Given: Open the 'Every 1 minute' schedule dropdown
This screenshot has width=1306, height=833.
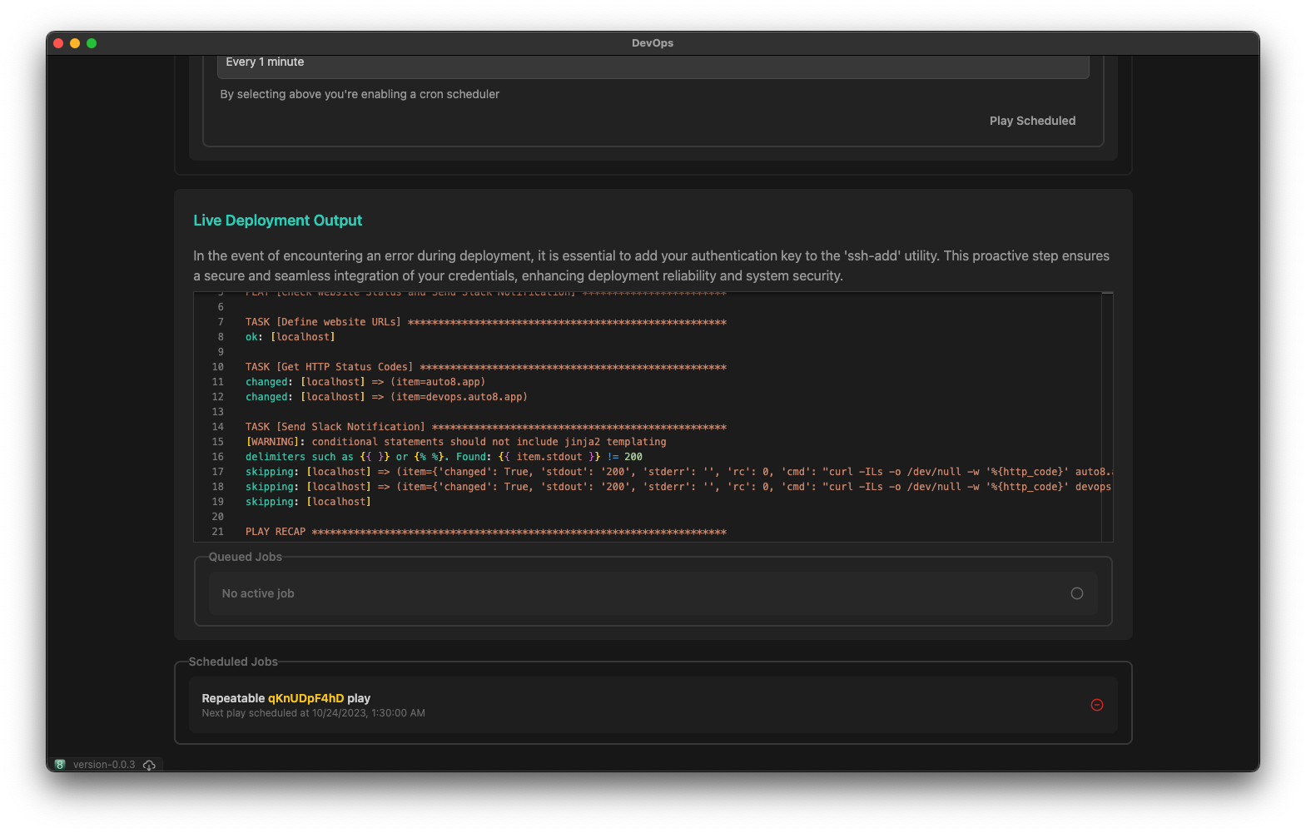Looking at the screenshot, I should (653, 65).
